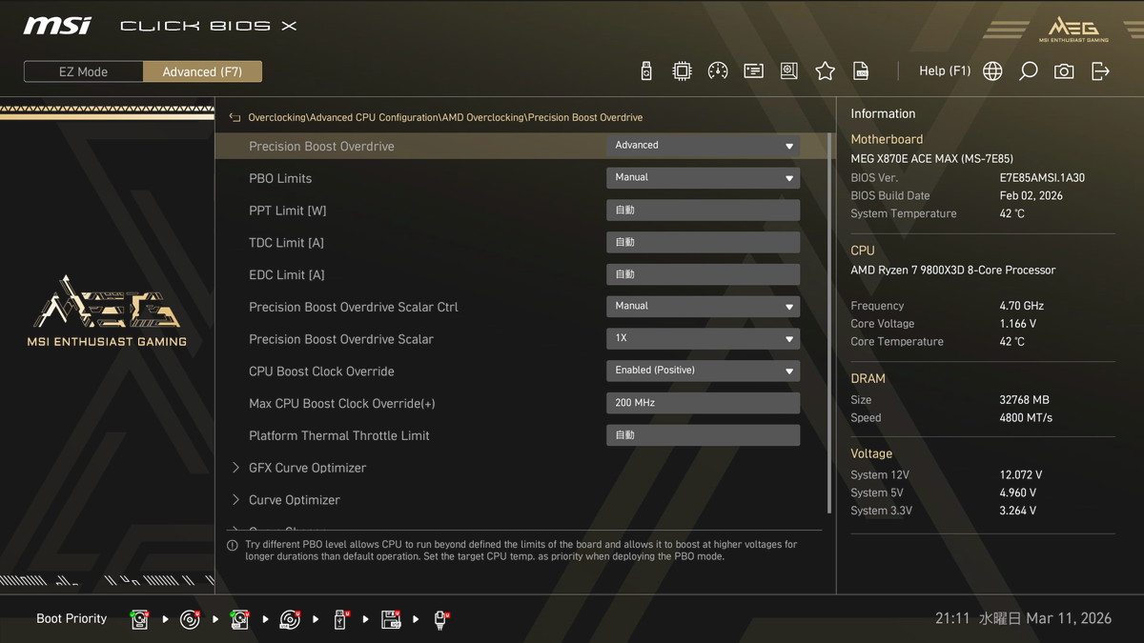This screenshot has width=1144, height=643.
Task: Open the speedometer gauge icon in toolbar
Action: pyautogui.click(x=718, y=71)
